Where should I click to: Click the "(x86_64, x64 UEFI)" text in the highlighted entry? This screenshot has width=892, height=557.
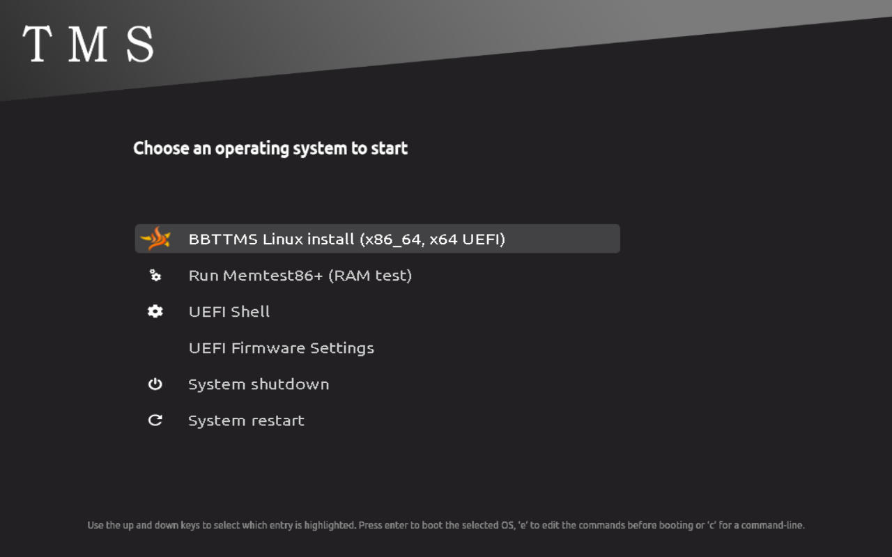click(x=432, y=240)
